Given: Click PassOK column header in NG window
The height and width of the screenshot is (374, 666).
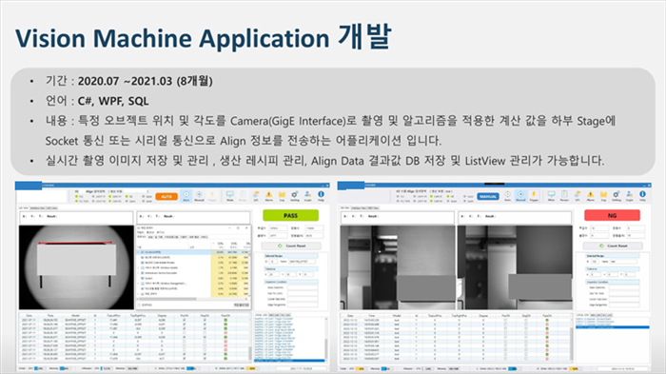Looking at the screenshot, I should click(x=547, y=315).
